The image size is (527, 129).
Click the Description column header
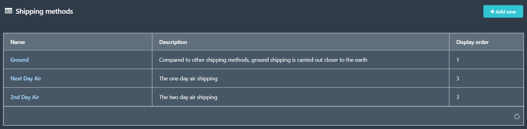point(301,42)
